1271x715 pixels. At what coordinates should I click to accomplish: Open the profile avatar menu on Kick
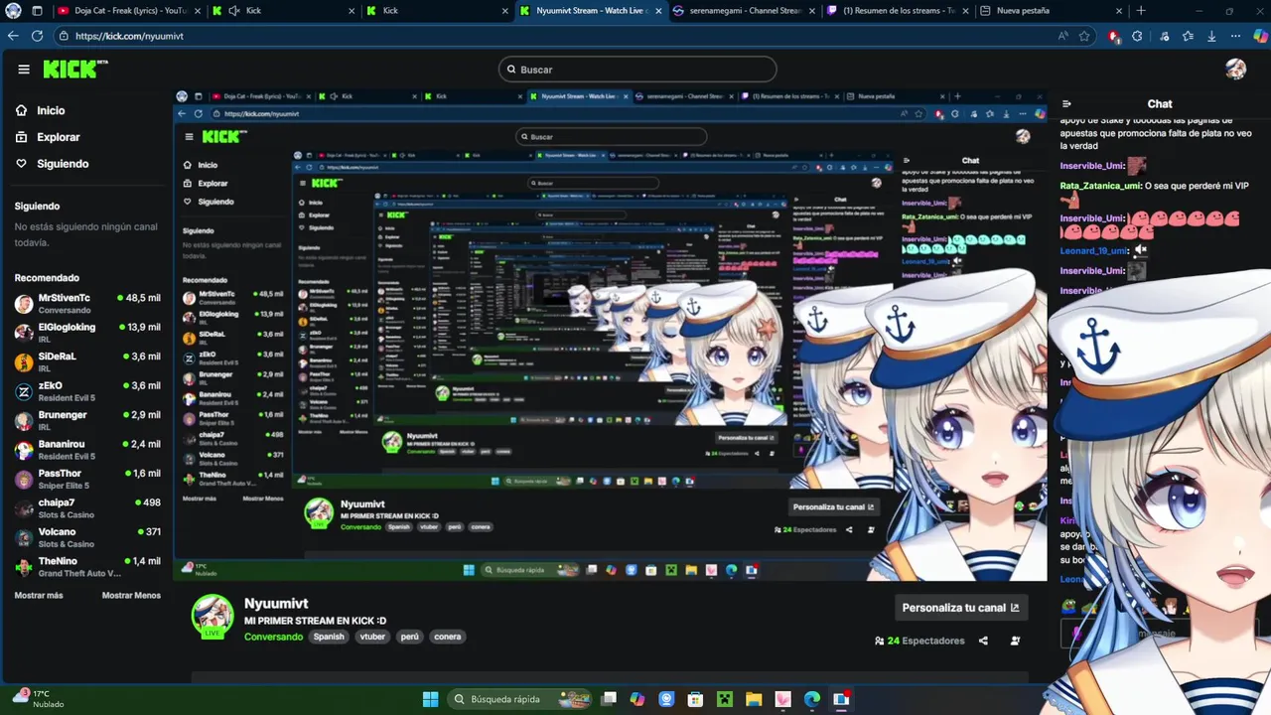pos(1235,69)
